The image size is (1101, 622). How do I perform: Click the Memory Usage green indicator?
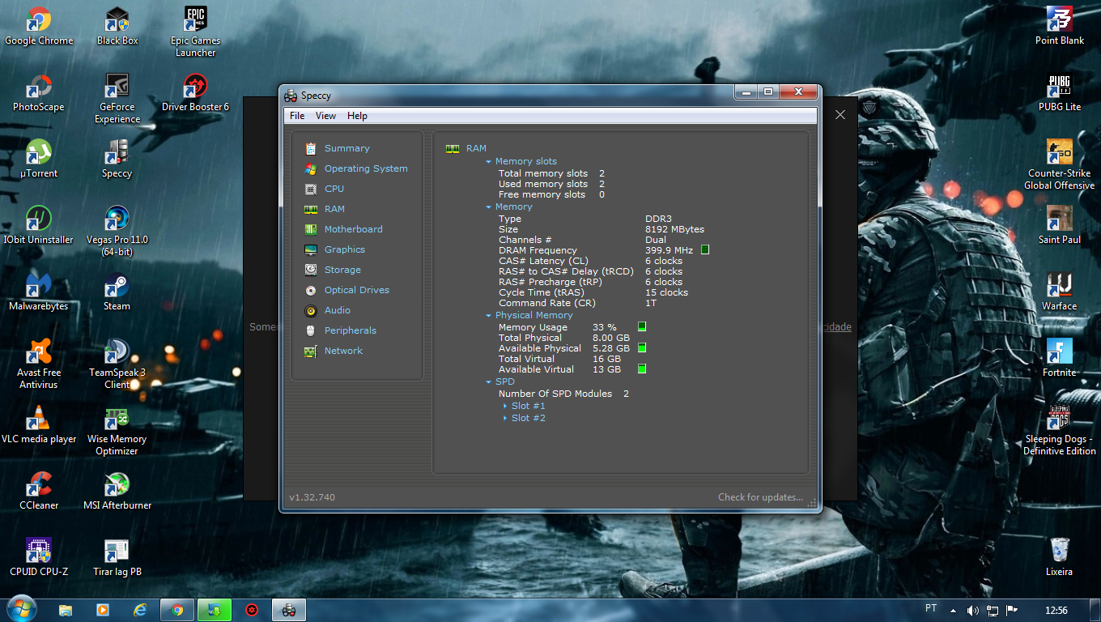[642, 327]
